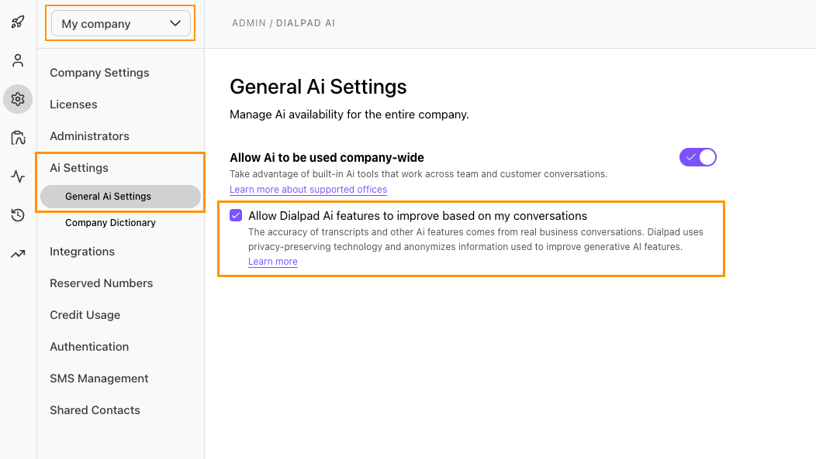
Task: Click the activity pulse icon
Action: click(18, 176)
